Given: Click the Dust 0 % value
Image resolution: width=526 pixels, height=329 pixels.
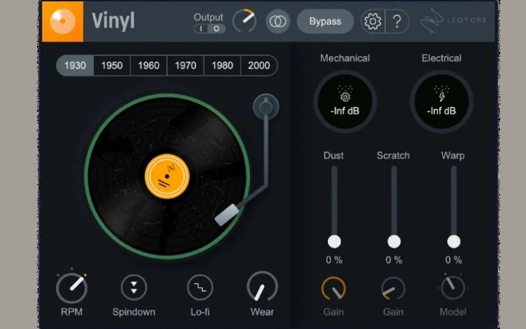Looking at the screenshot, I should click(334, 260).
